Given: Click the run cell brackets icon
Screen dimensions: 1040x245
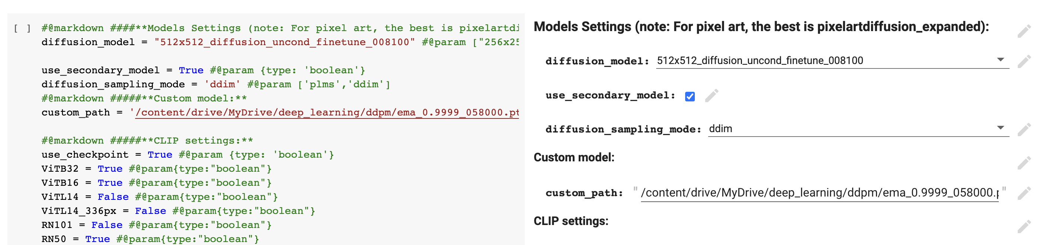Looking at the screenshot, I should pos(22,28).
